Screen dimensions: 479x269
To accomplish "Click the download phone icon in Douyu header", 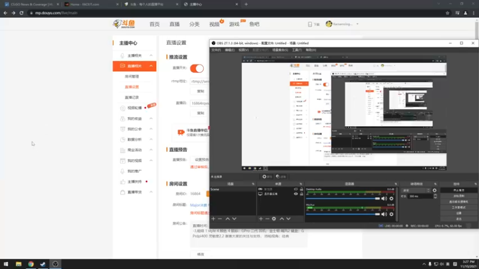I will pyautogui.click(x=310, y=24).
